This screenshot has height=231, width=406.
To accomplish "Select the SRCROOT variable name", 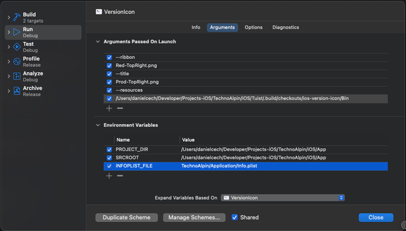I will click(x=127, y=158).
